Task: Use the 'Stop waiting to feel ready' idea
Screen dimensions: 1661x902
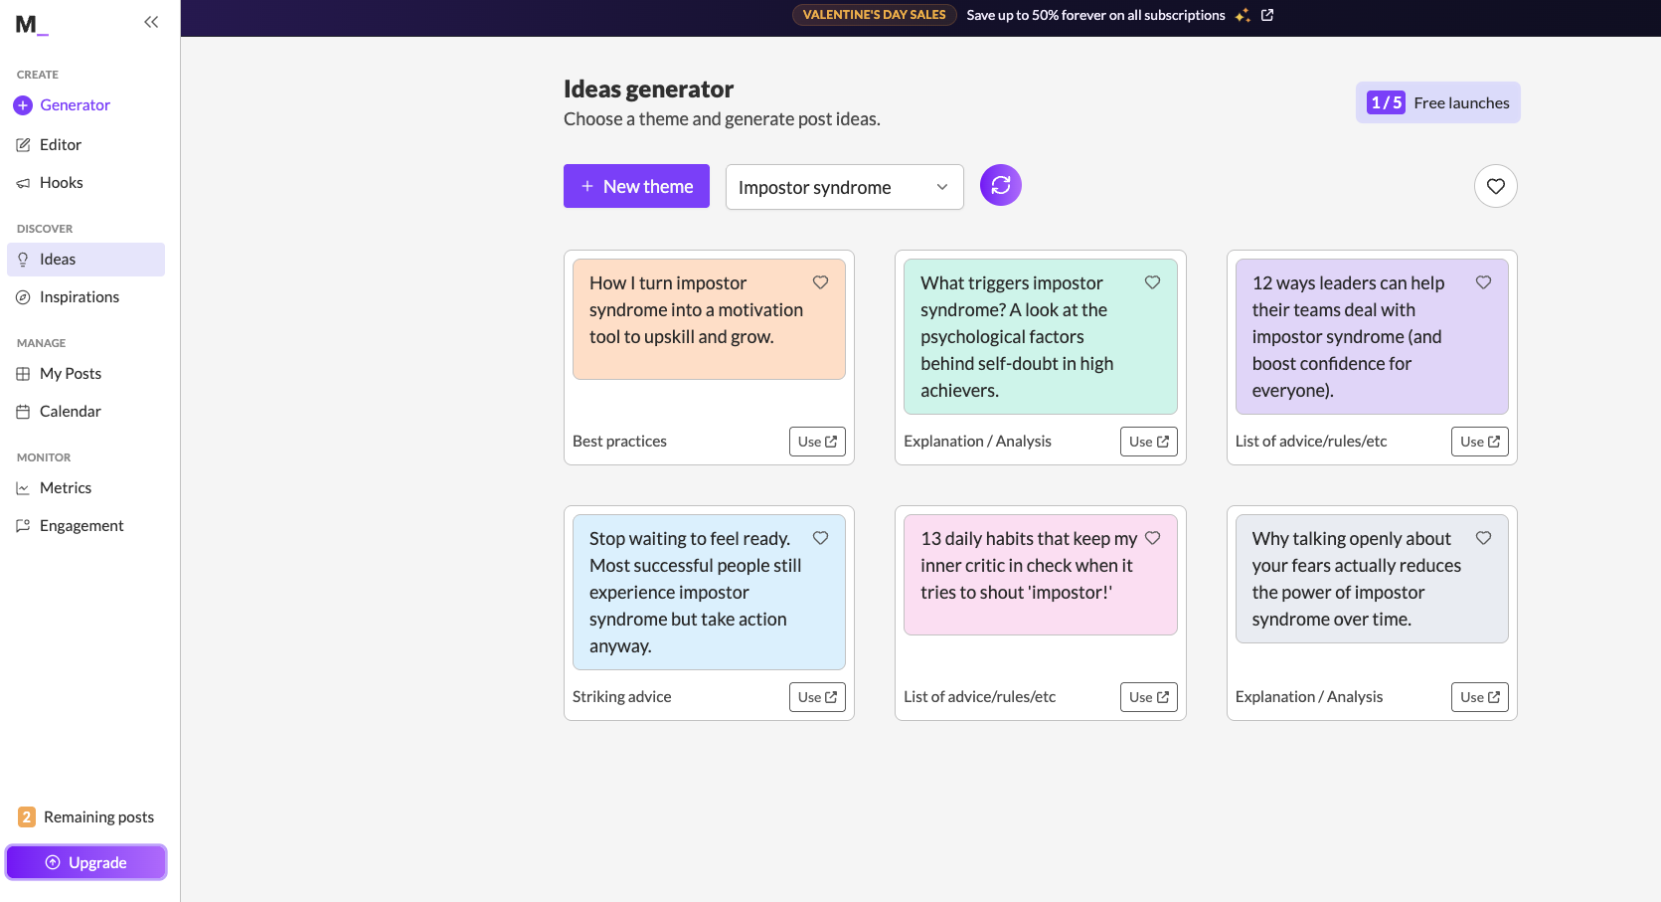Action: tap(816, 696)
